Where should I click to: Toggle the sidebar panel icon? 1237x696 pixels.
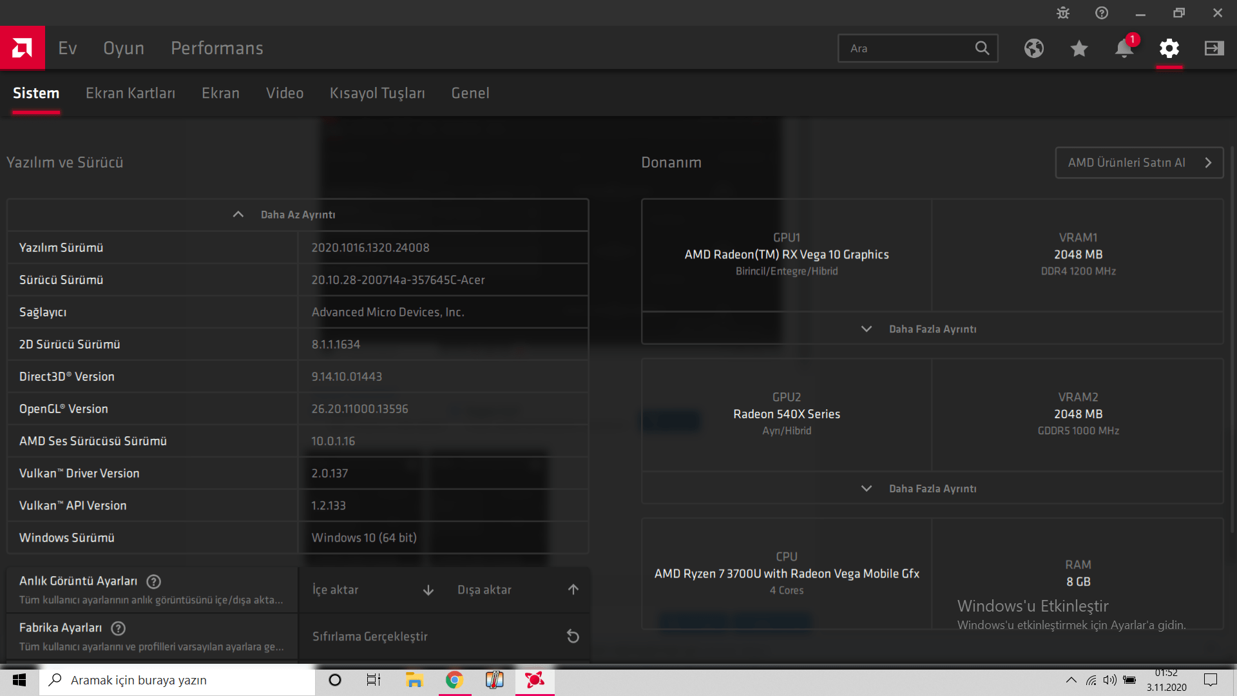coord(1214,48)
